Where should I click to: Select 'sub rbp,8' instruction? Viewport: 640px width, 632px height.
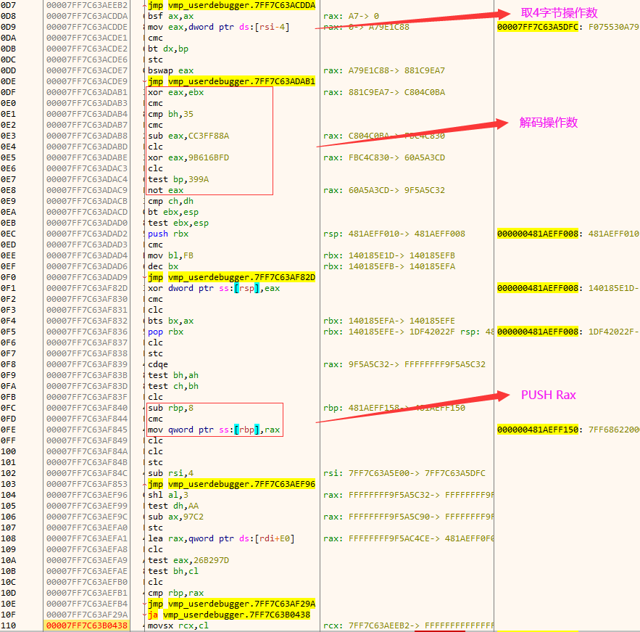click(170, 408)
